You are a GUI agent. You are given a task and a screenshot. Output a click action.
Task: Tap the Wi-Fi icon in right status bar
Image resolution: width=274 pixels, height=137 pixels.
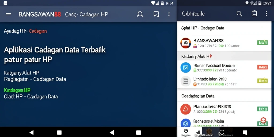247,3
